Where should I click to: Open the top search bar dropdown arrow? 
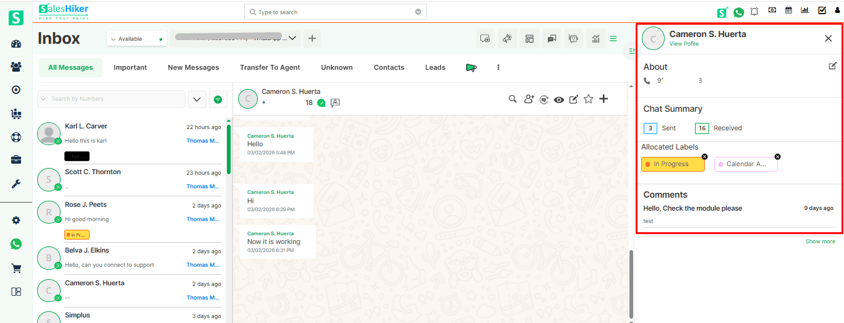pos(419,12)
